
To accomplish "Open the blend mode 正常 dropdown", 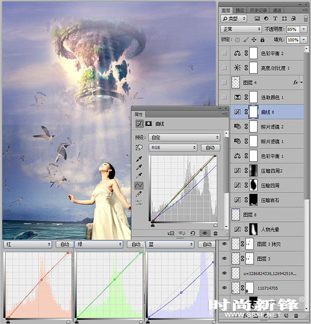I will click(x=241, y=29).
